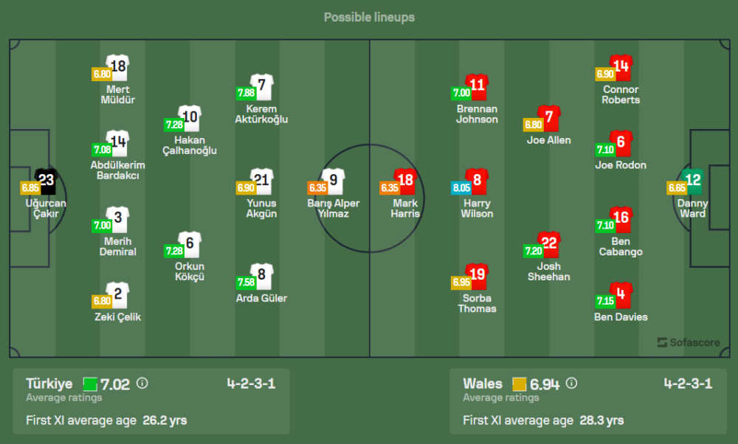738x444 pixels.
Task: Click Harry Wilson's 8.05 rating badge
Action: click(461, 188)
